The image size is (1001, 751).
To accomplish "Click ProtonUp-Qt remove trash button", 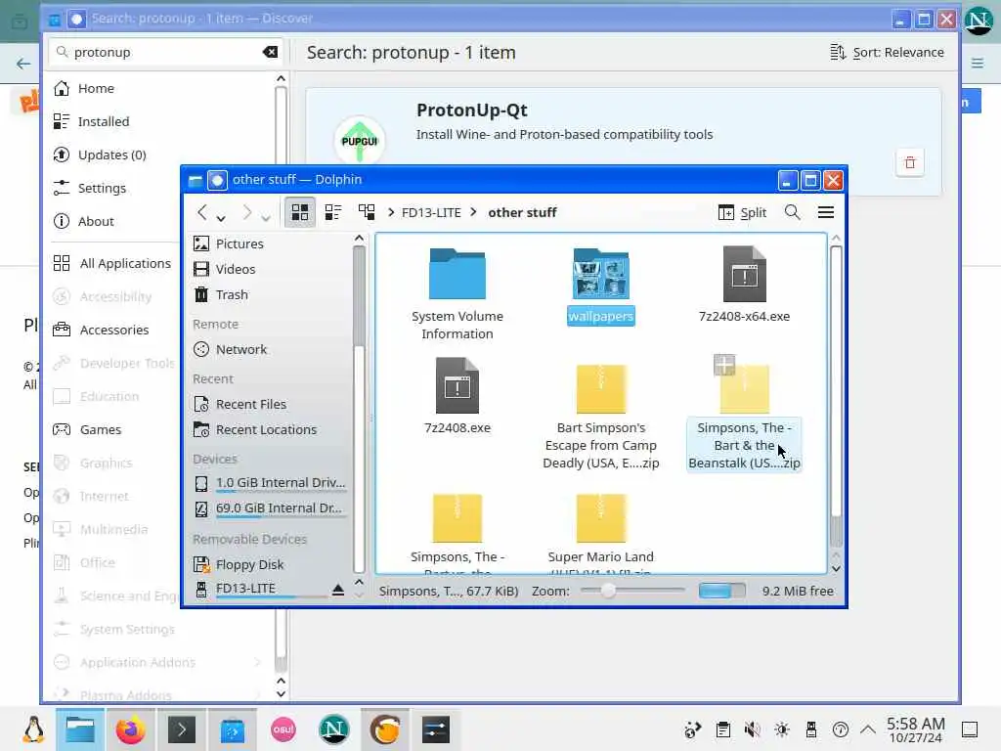I will click(910, 163).
